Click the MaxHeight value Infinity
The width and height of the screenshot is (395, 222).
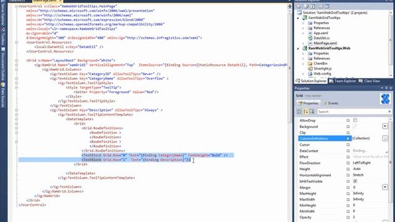358,193
